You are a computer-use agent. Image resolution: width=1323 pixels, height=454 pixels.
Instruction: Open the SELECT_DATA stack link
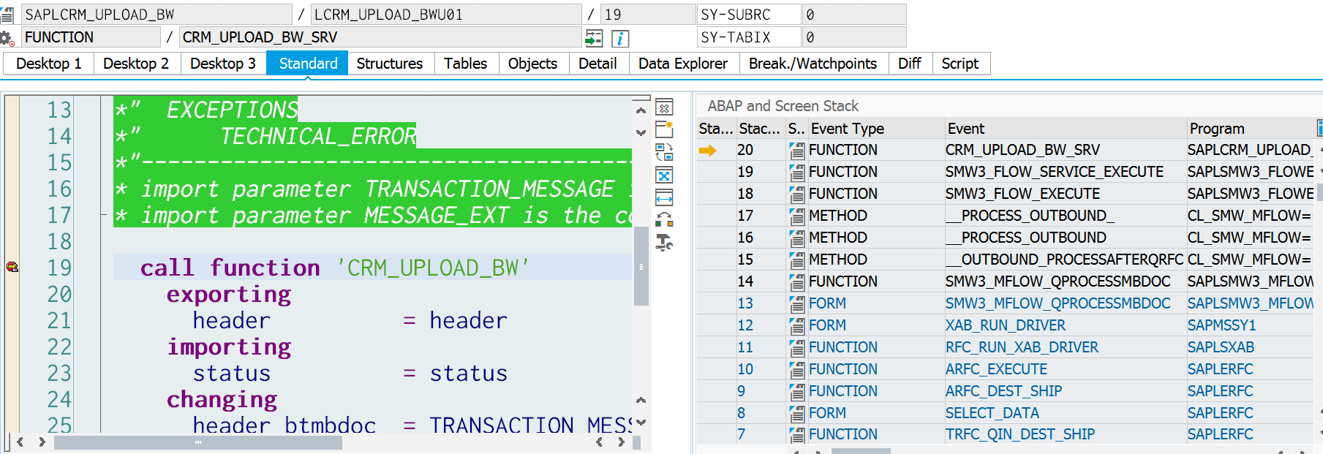[x=992, y=413]
